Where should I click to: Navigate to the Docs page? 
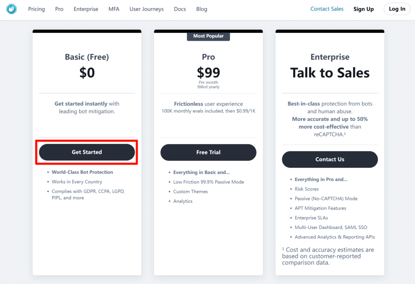pos(180,9)
